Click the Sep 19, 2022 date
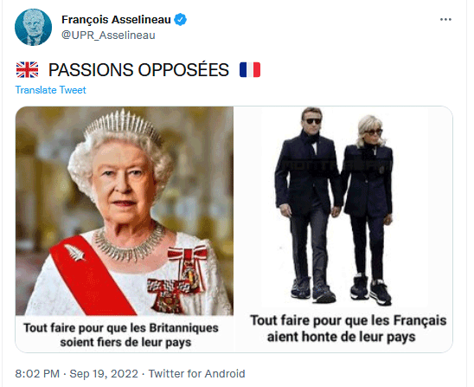474x387 pixels. (104, 374)
